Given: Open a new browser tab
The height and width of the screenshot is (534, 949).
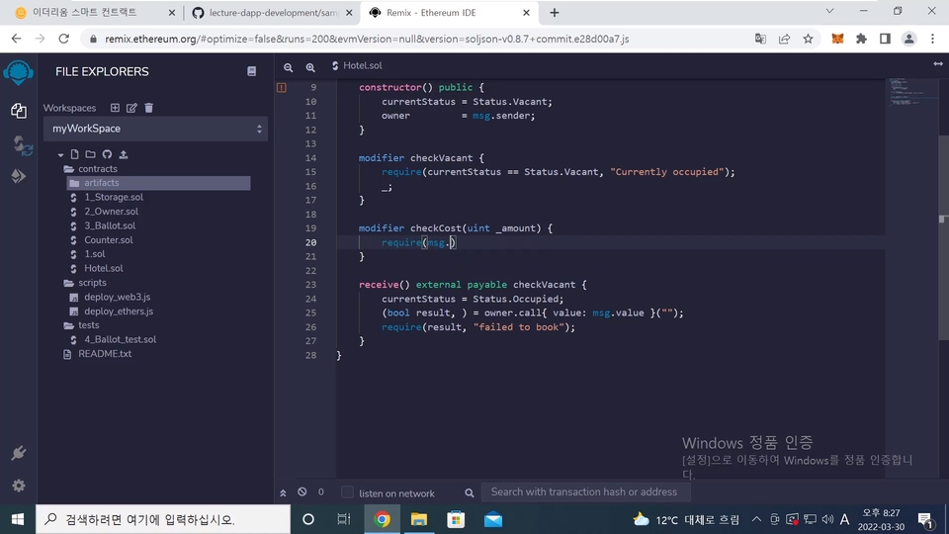Looking at the screenshot, I should coord(555,13).
